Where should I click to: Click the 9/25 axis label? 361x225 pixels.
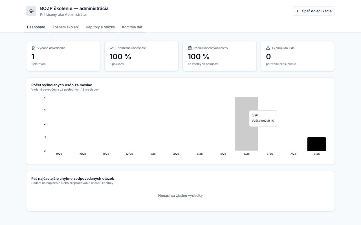[59, 154]
